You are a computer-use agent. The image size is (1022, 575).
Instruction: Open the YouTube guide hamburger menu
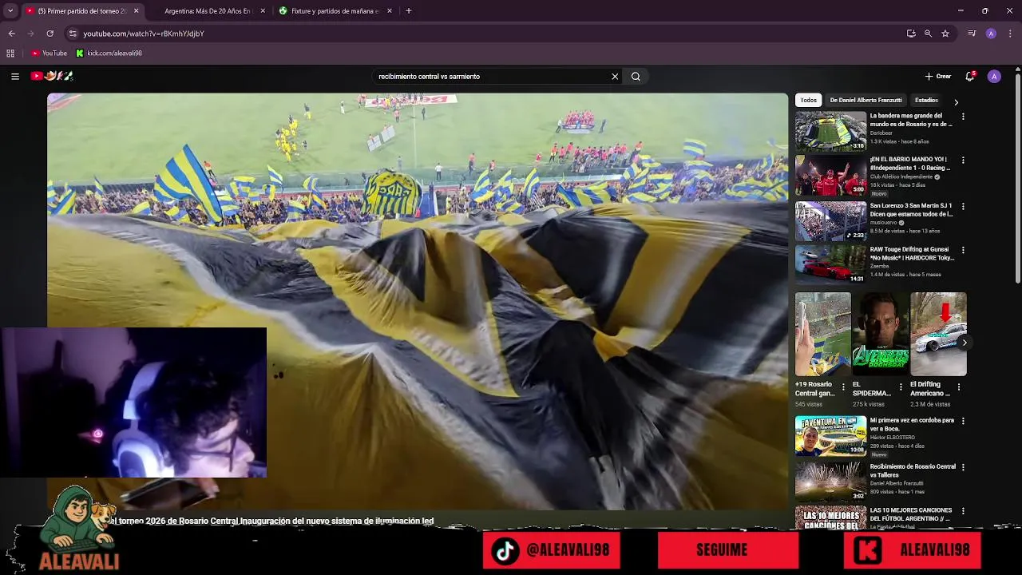[x=15, y=77]
